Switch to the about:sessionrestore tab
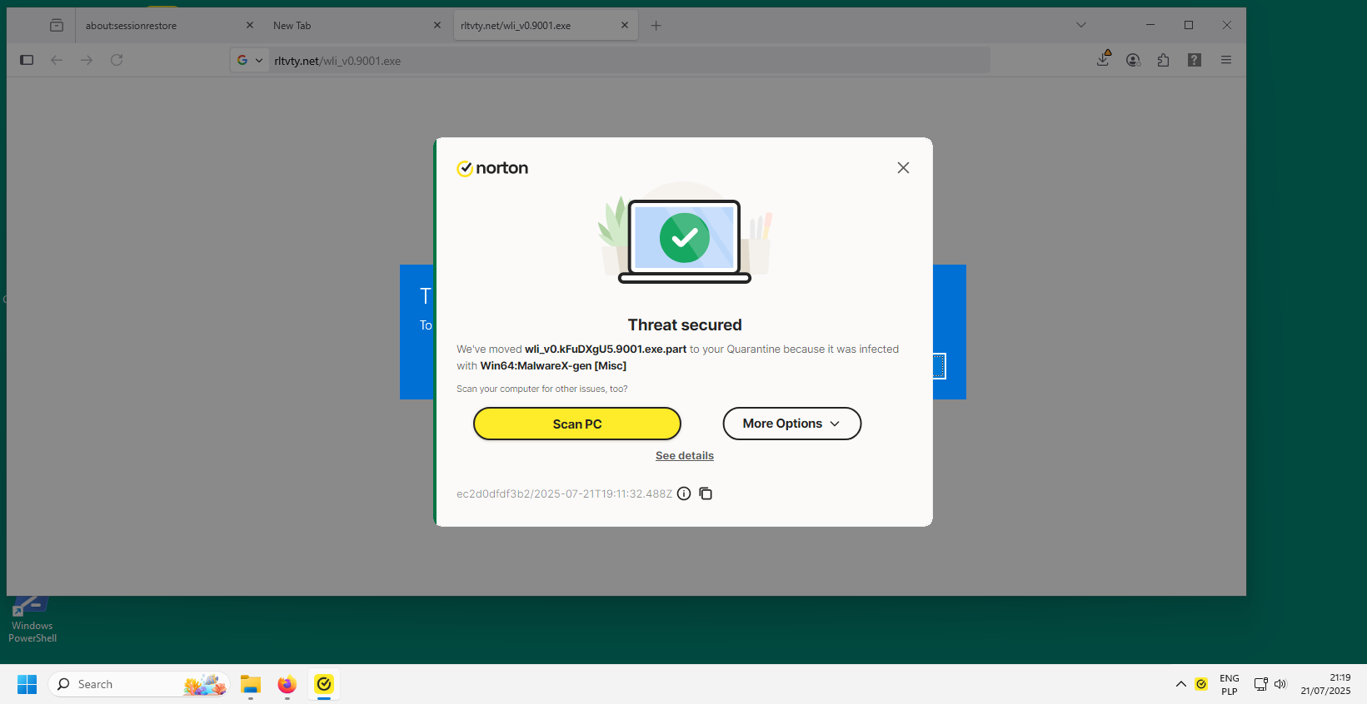 [158, 26]
